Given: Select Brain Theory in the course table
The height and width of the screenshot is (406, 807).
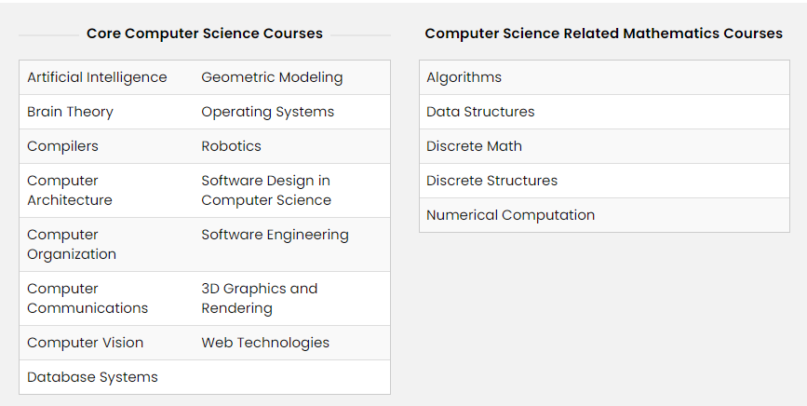Looking at the screenshot, I should 70,112.
